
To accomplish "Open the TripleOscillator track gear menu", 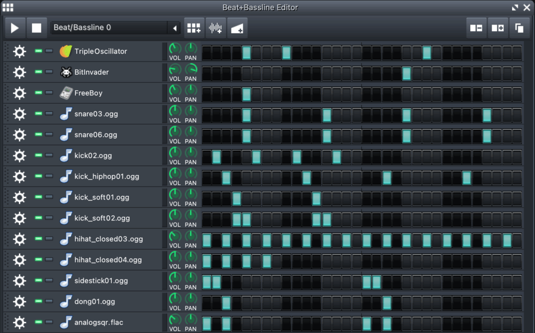I will click(19, 51).
